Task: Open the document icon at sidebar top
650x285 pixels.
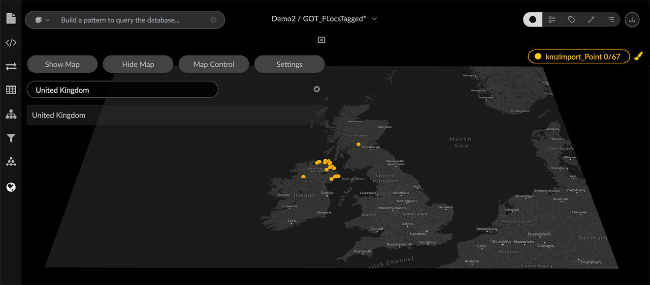Action: tap(11, 18)
